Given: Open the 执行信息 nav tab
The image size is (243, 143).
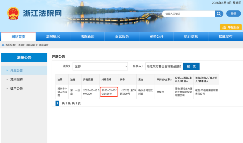Looking at the screenshot, I should (191, 36).
